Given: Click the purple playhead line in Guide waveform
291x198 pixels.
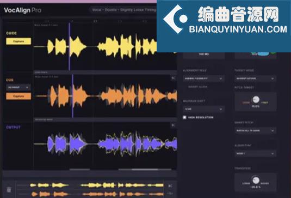Looking at the screenshot, I should click(70, 46).
